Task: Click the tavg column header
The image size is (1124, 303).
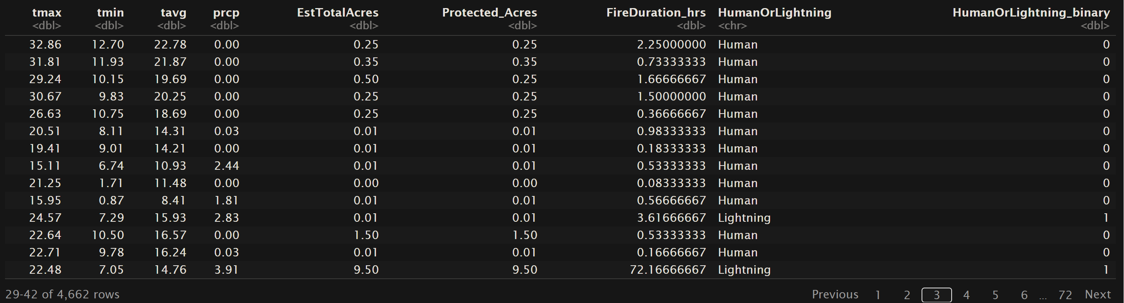Action: [x=173, y=13]
